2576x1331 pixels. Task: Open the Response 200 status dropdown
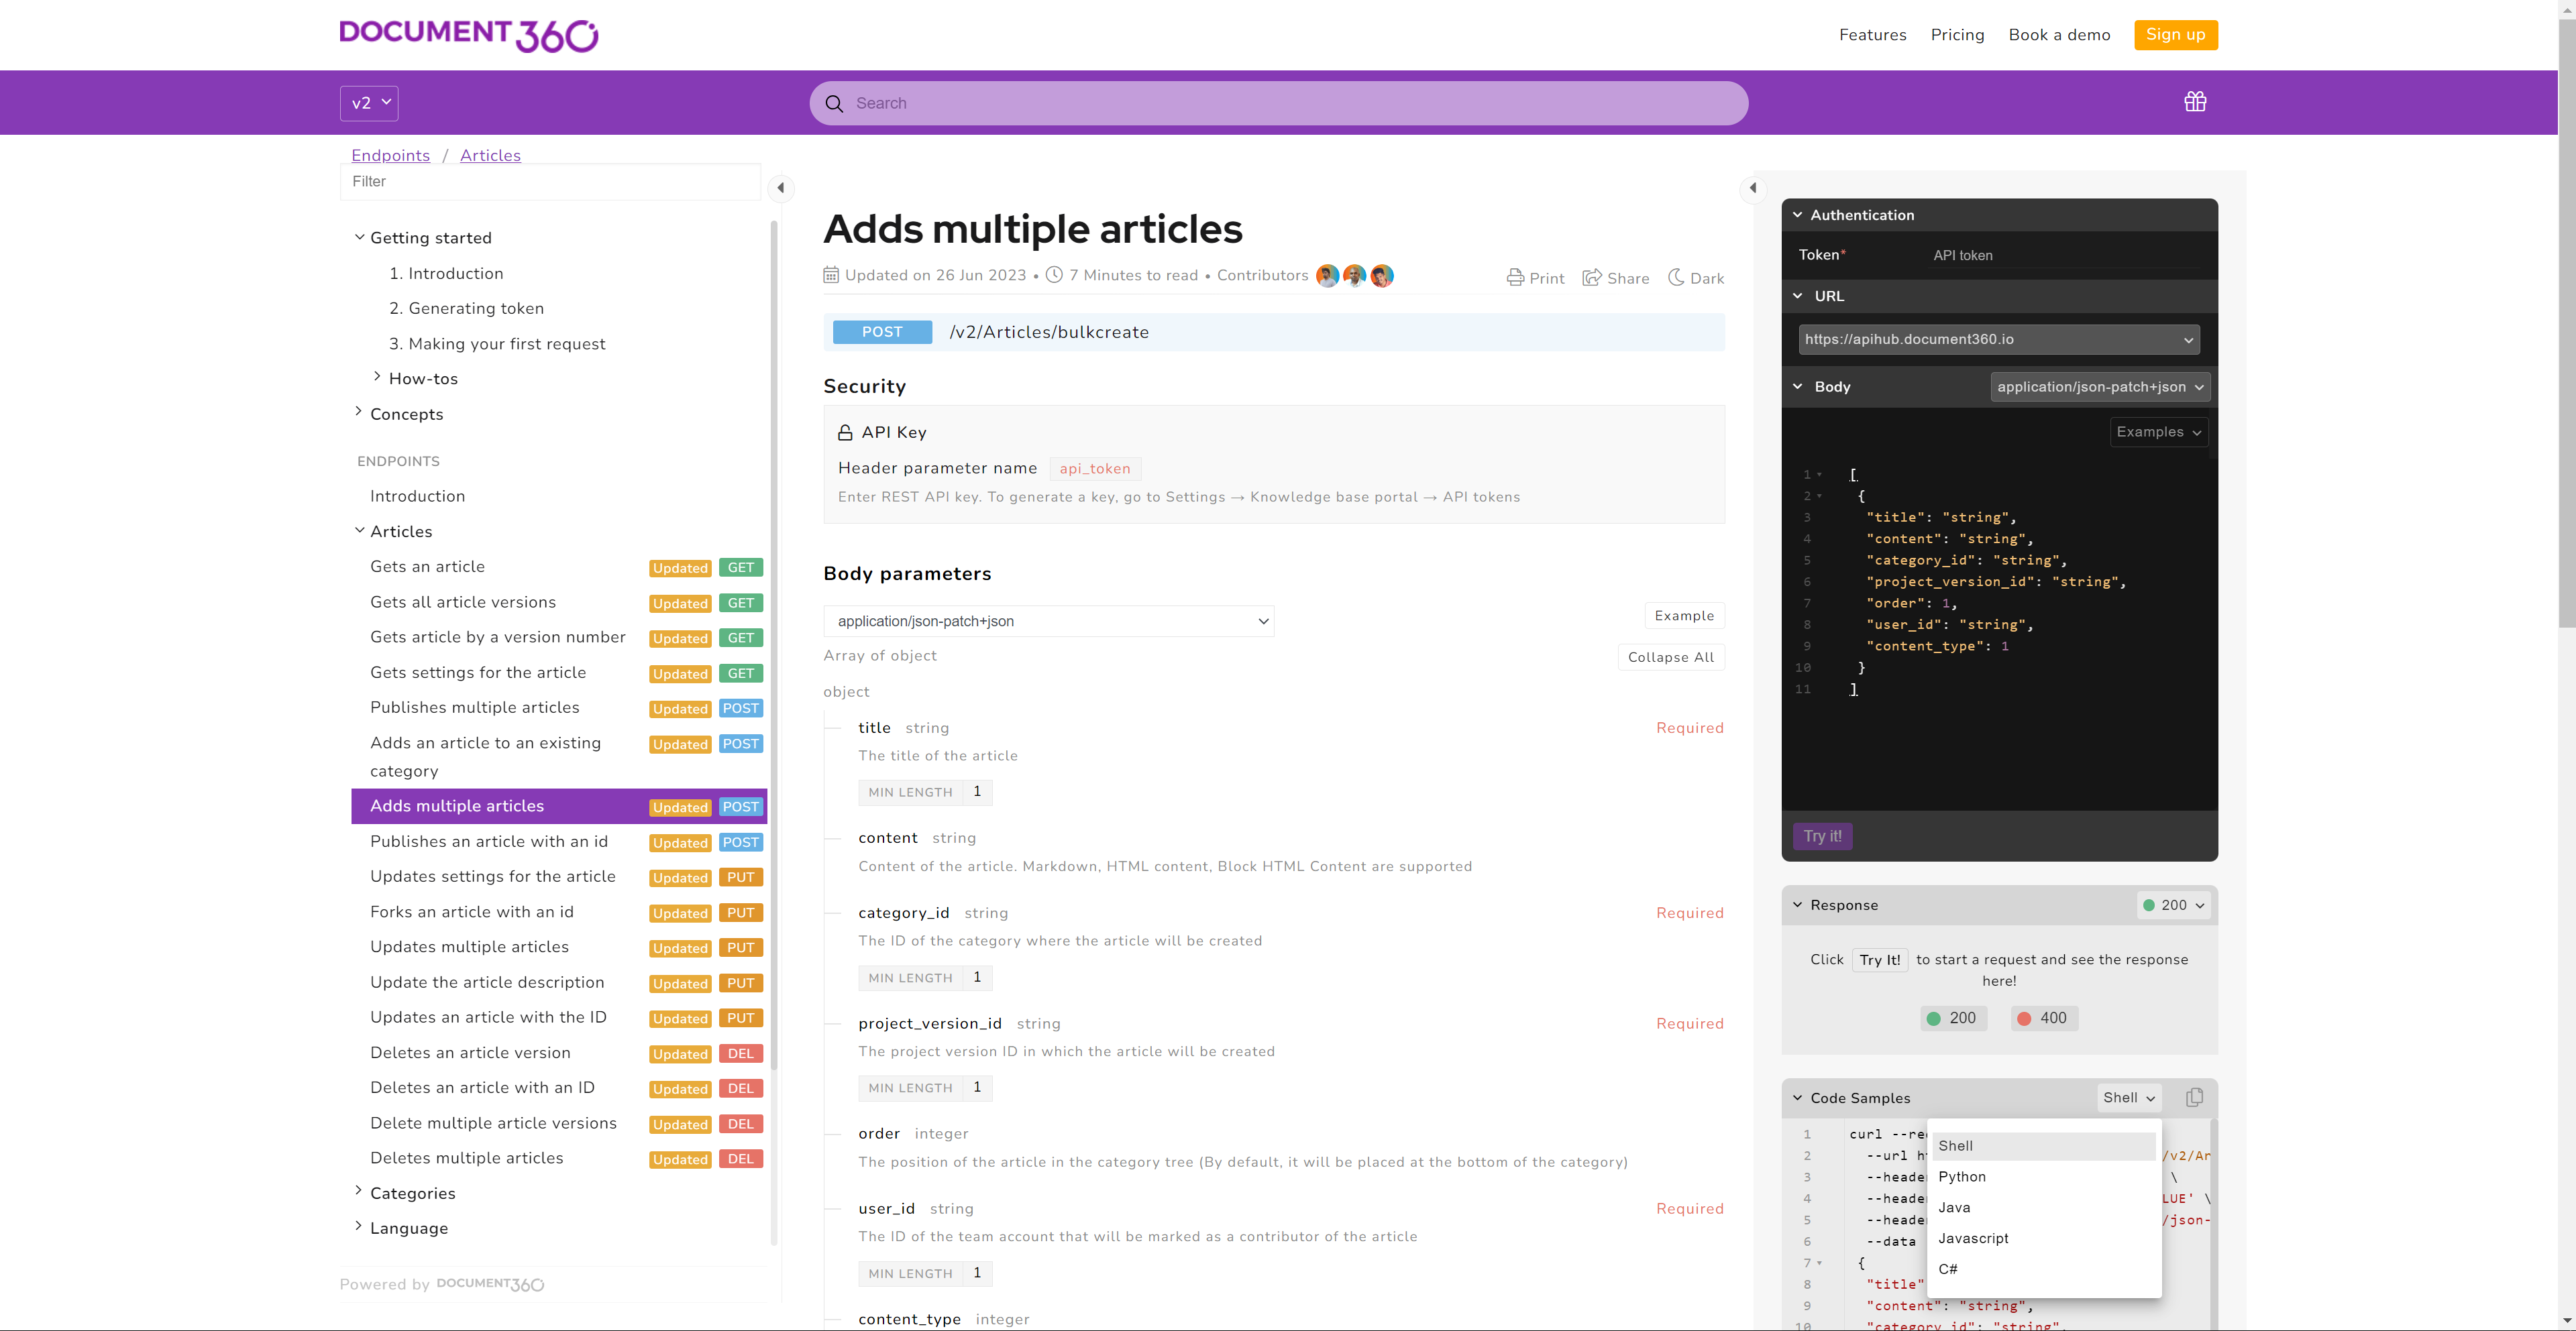click(x=2173, y=905)
